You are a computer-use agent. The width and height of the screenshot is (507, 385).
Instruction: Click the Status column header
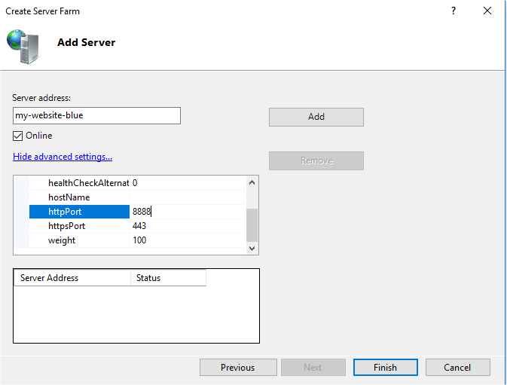click(x=169, y=278)
